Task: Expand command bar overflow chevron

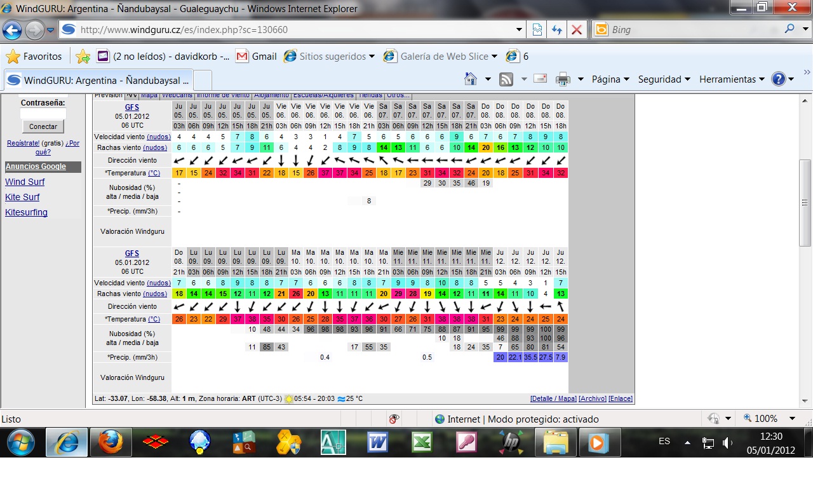Action: pos(807,72)
